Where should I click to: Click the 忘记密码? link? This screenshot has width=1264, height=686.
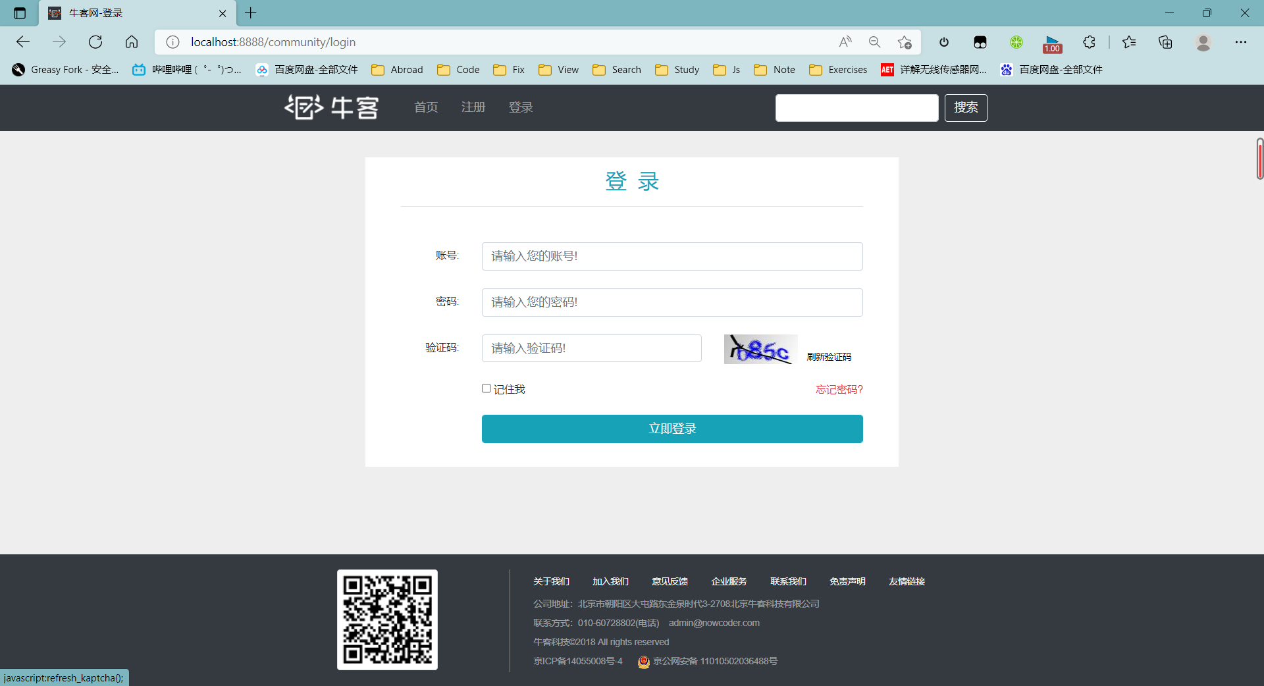(x=839, y=390)
